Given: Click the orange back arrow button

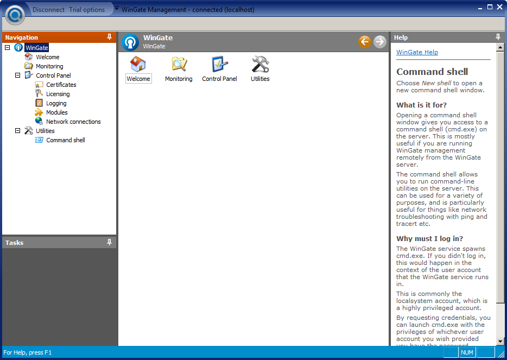Looking at the screenshot, I should [x=365, y=42].
